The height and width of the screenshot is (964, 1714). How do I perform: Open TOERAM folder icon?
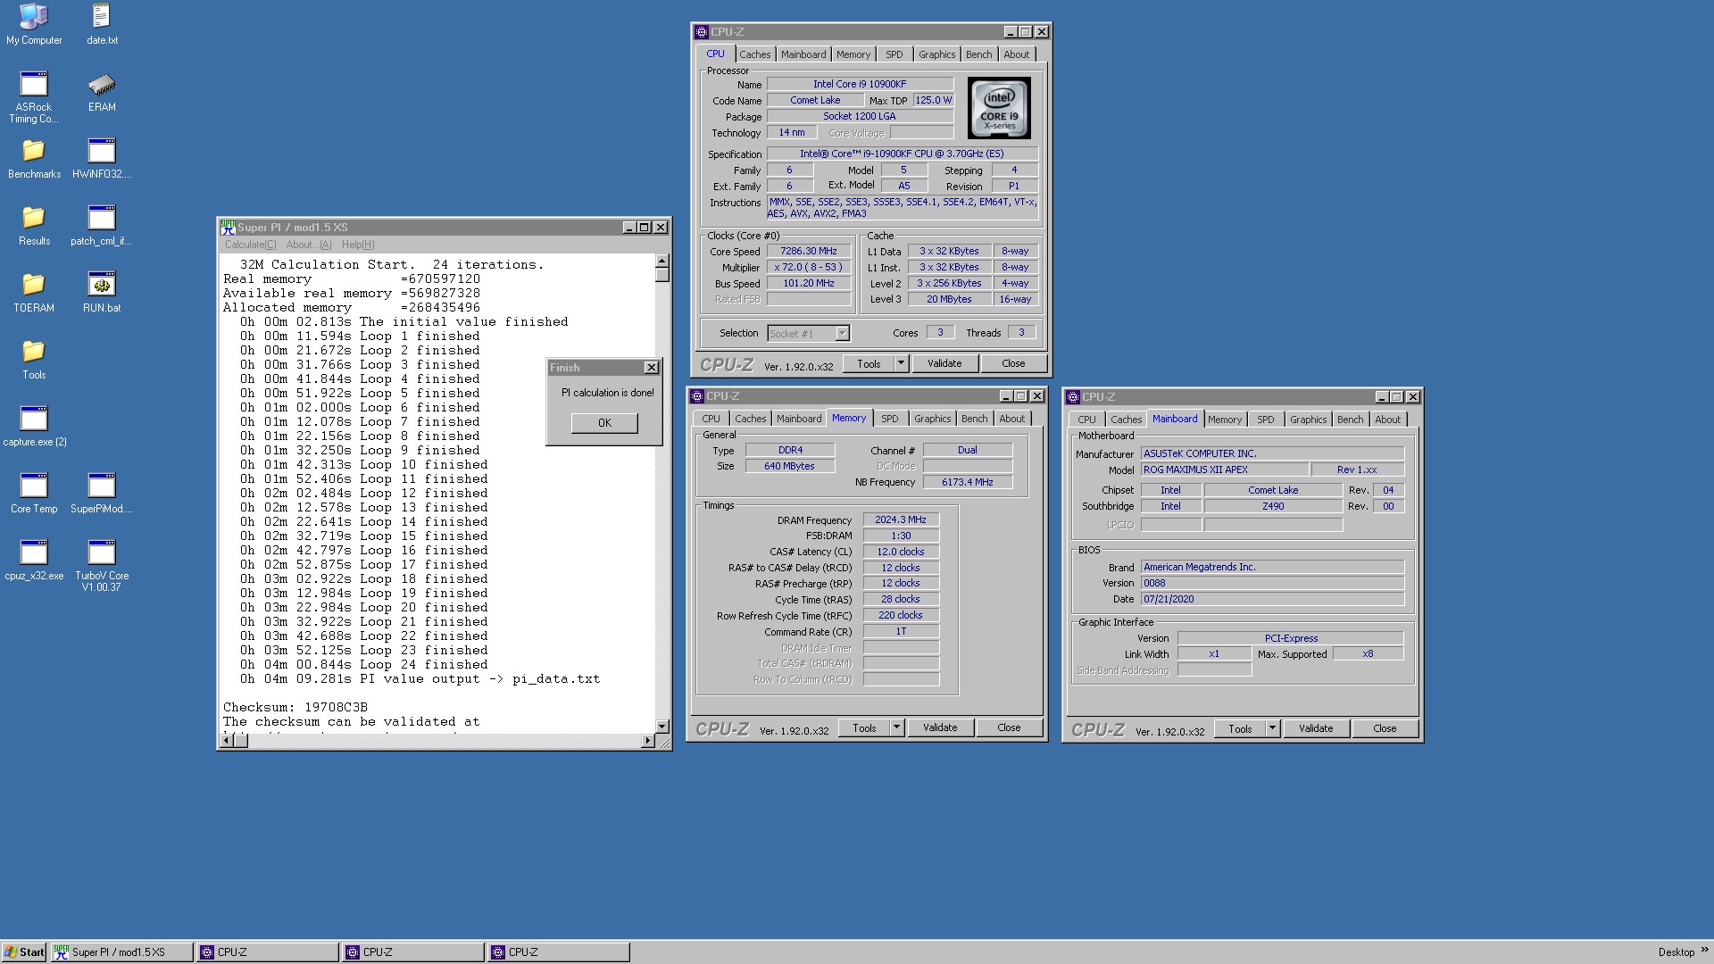[x=34, y=292]
